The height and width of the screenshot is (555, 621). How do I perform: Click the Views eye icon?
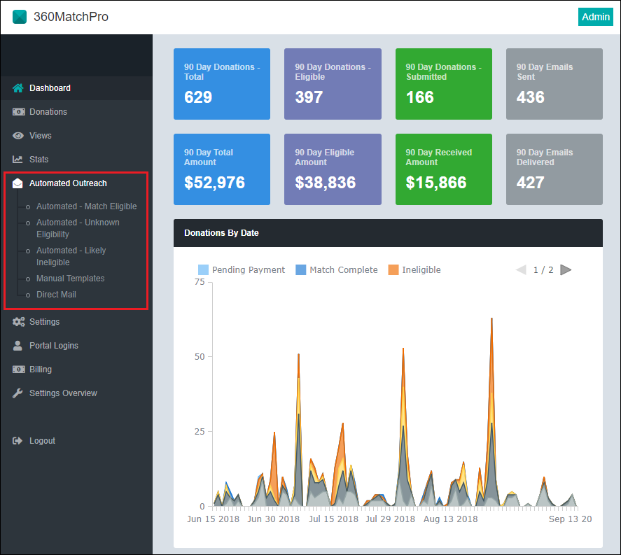18,136
